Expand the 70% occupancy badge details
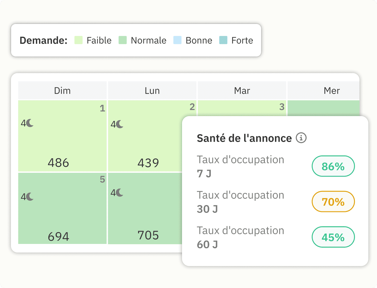The width and height of the screenshot is (377, 288). coord(333,202)
